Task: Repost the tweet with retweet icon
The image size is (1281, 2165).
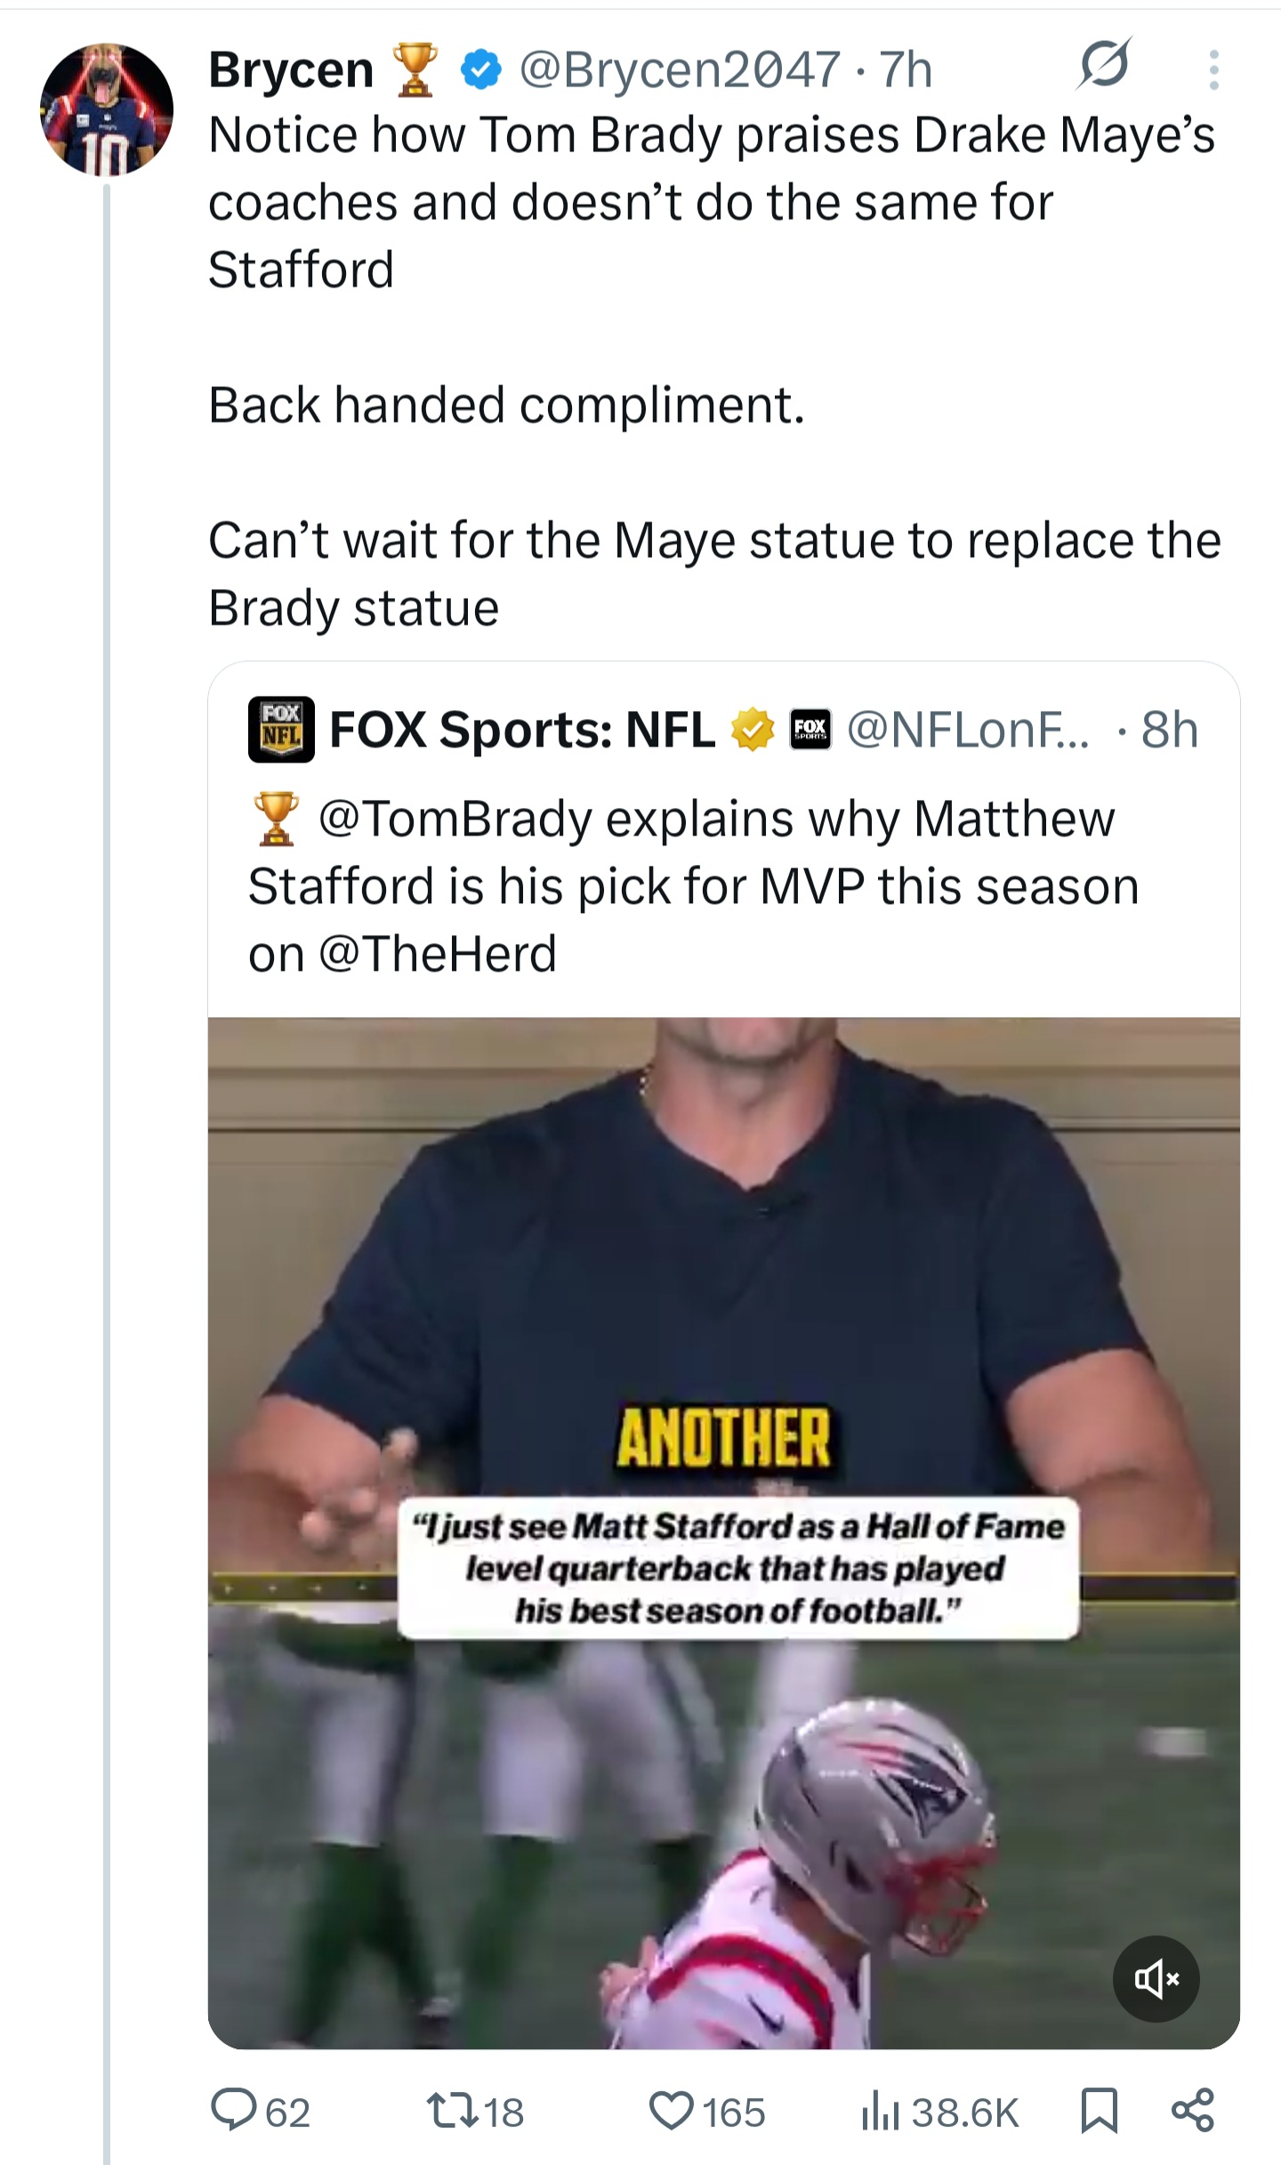Action: click(451, 2111)
